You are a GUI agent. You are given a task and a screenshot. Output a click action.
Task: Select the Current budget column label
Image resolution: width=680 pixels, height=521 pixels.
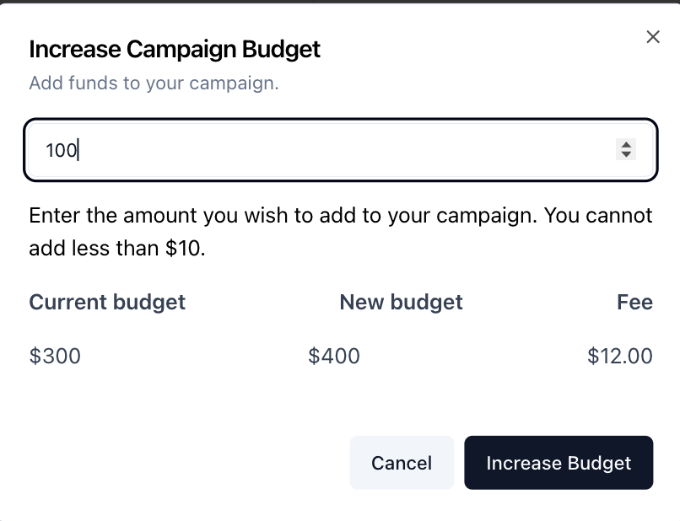pos(107,302)
